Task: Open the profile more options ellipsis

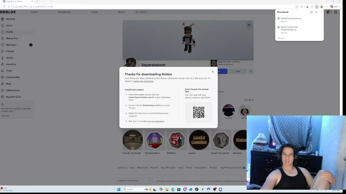Action: tap(251, 71)
